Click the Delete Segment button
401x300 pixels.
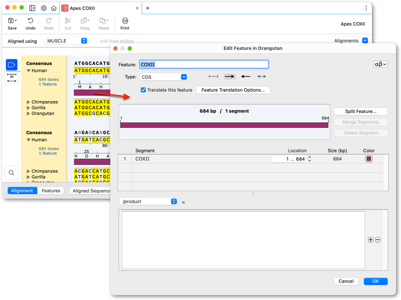tap(361, 133)
